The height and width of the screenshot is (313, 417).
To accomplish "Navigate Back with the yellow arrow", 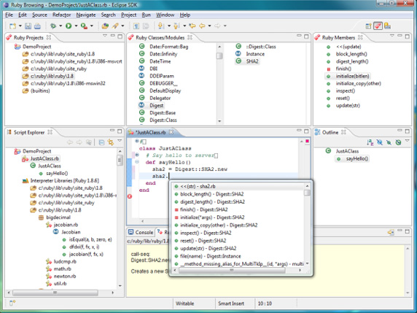I will click(202, 26).
